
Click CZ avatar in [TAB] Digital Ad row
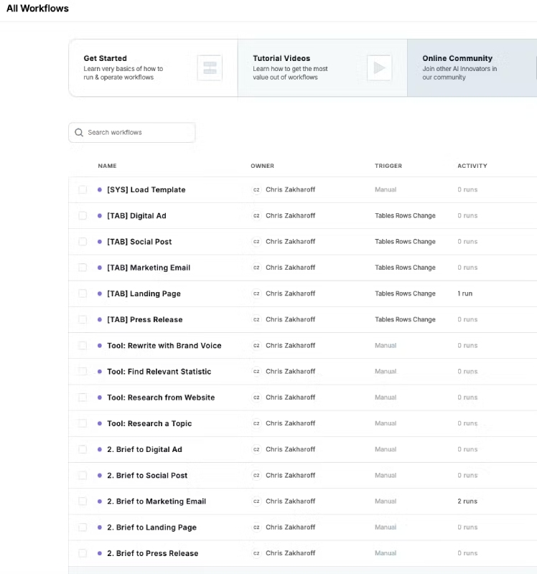pyautogui.click(x=256, y=216)
